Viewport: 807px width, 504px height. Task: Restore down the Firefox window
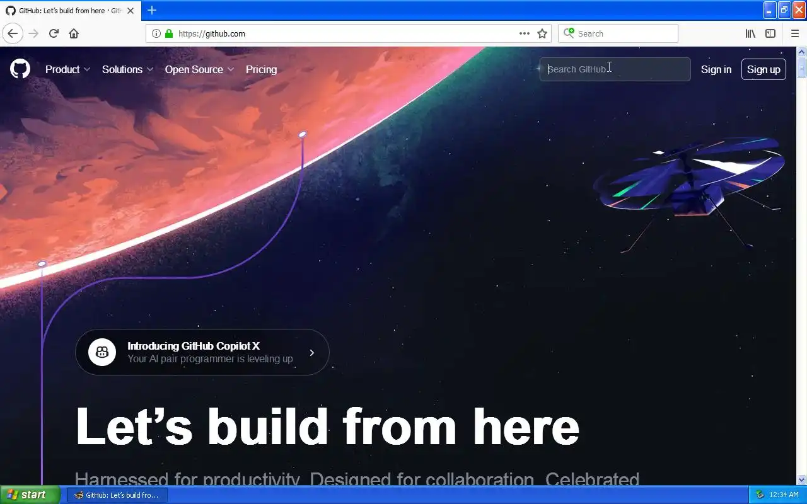pyautogui.click(x=784, y=10)
